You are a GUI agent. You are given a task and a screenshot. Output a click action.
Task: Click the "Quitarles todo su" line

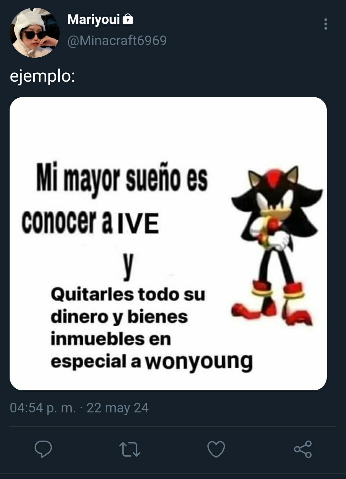click(128, 294)
